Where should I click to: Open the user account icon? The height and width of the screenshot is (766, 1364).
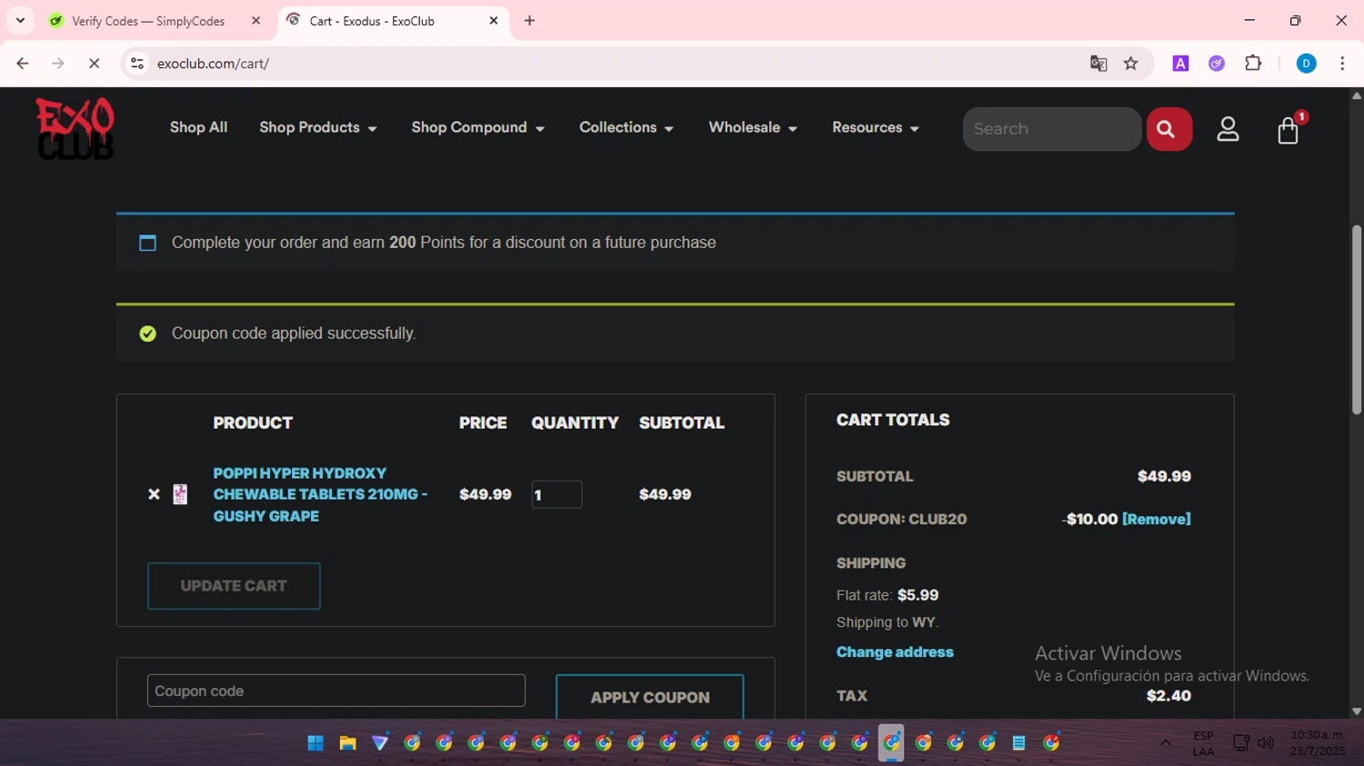pyautogui.click(x=1228, y=129)
